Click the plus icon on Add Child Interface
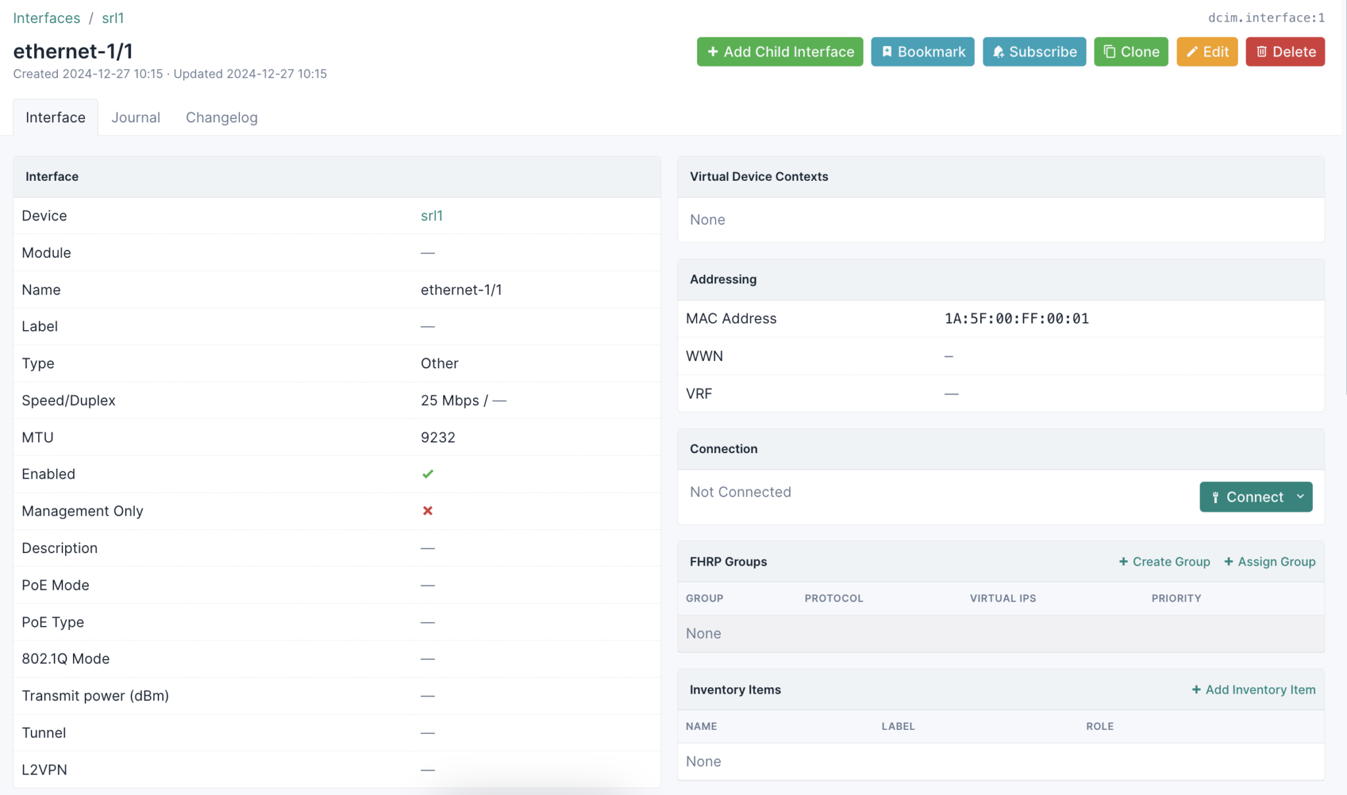Screen dimensions: 1347x795 click(712, 52)
